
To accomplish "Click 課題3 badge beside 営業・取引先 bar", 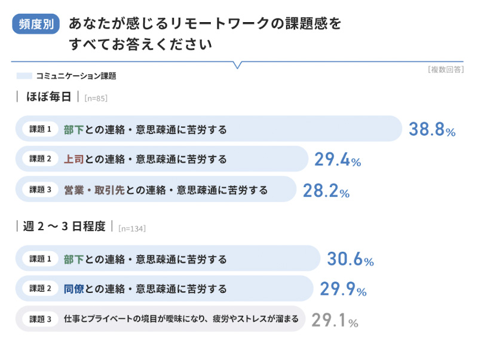I will pyautogui.click(x=41, y=190).
